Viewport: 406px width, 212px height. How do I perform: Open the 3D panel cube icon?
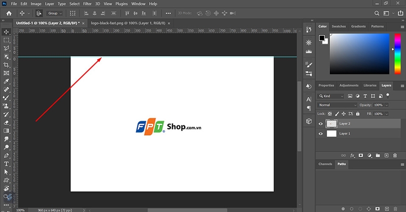click(309, 121)
